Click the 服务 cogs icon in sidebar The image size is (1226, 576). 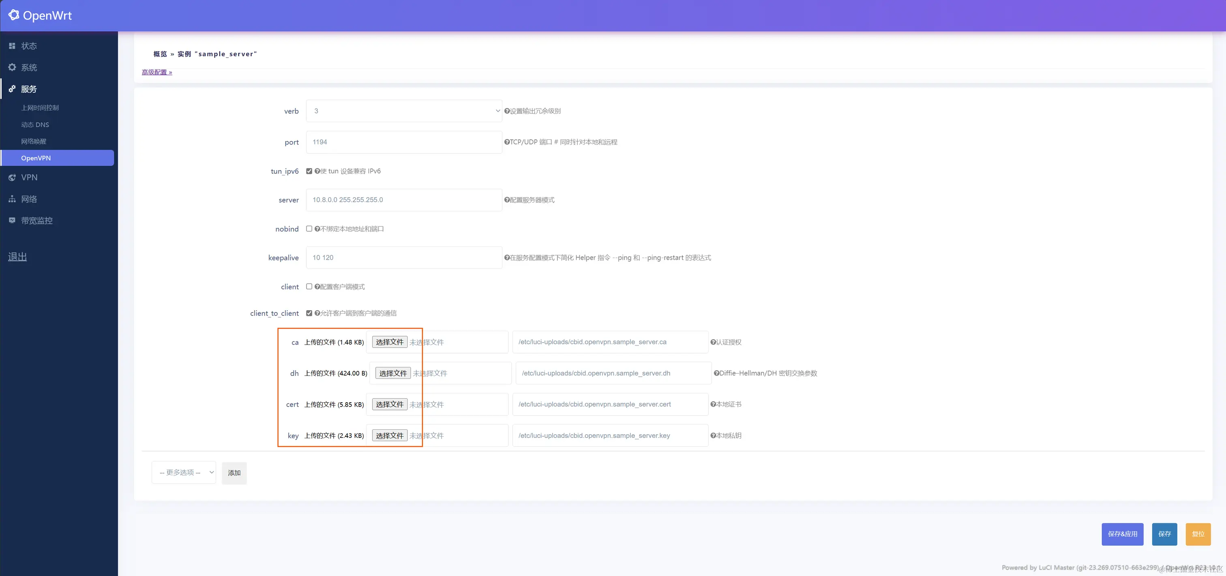coord(12,89)
